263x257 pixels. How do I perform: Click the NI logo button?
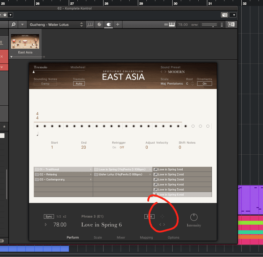coord(231,25)
